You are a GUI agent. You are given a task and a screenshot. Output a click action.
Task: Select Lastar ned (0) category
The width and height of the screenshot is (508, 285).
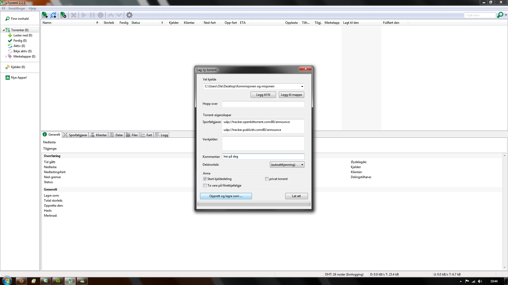(x=20, y=35)
